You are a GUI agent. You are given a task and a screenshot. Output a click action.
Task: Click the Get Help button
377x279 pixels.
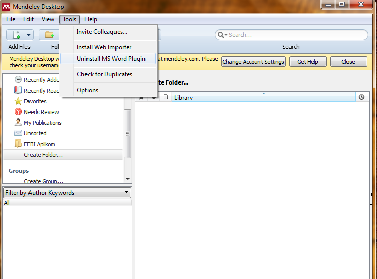coord(308,62)
